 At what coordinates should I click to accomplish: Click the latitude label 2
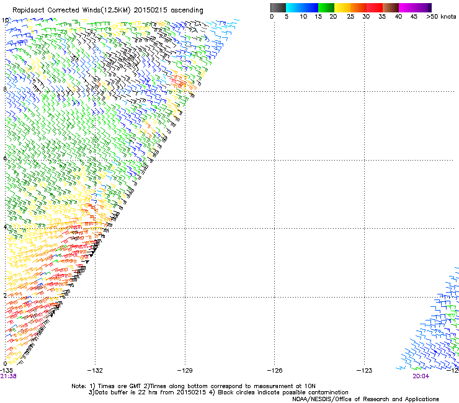click(x=5, y=296)
